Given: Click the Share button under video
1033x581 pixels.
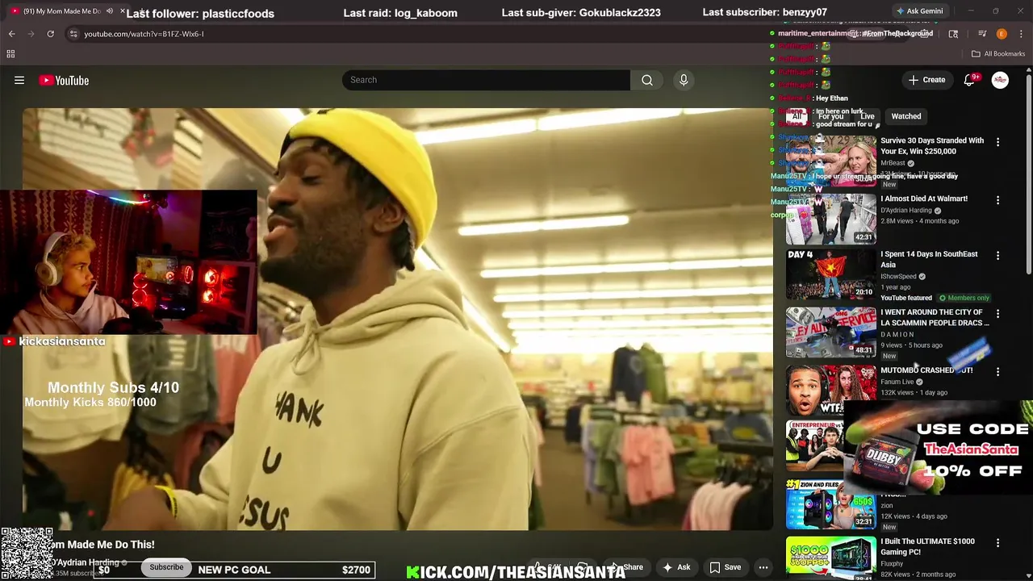Looking at the screenshot, I should (x=628, y=567).
